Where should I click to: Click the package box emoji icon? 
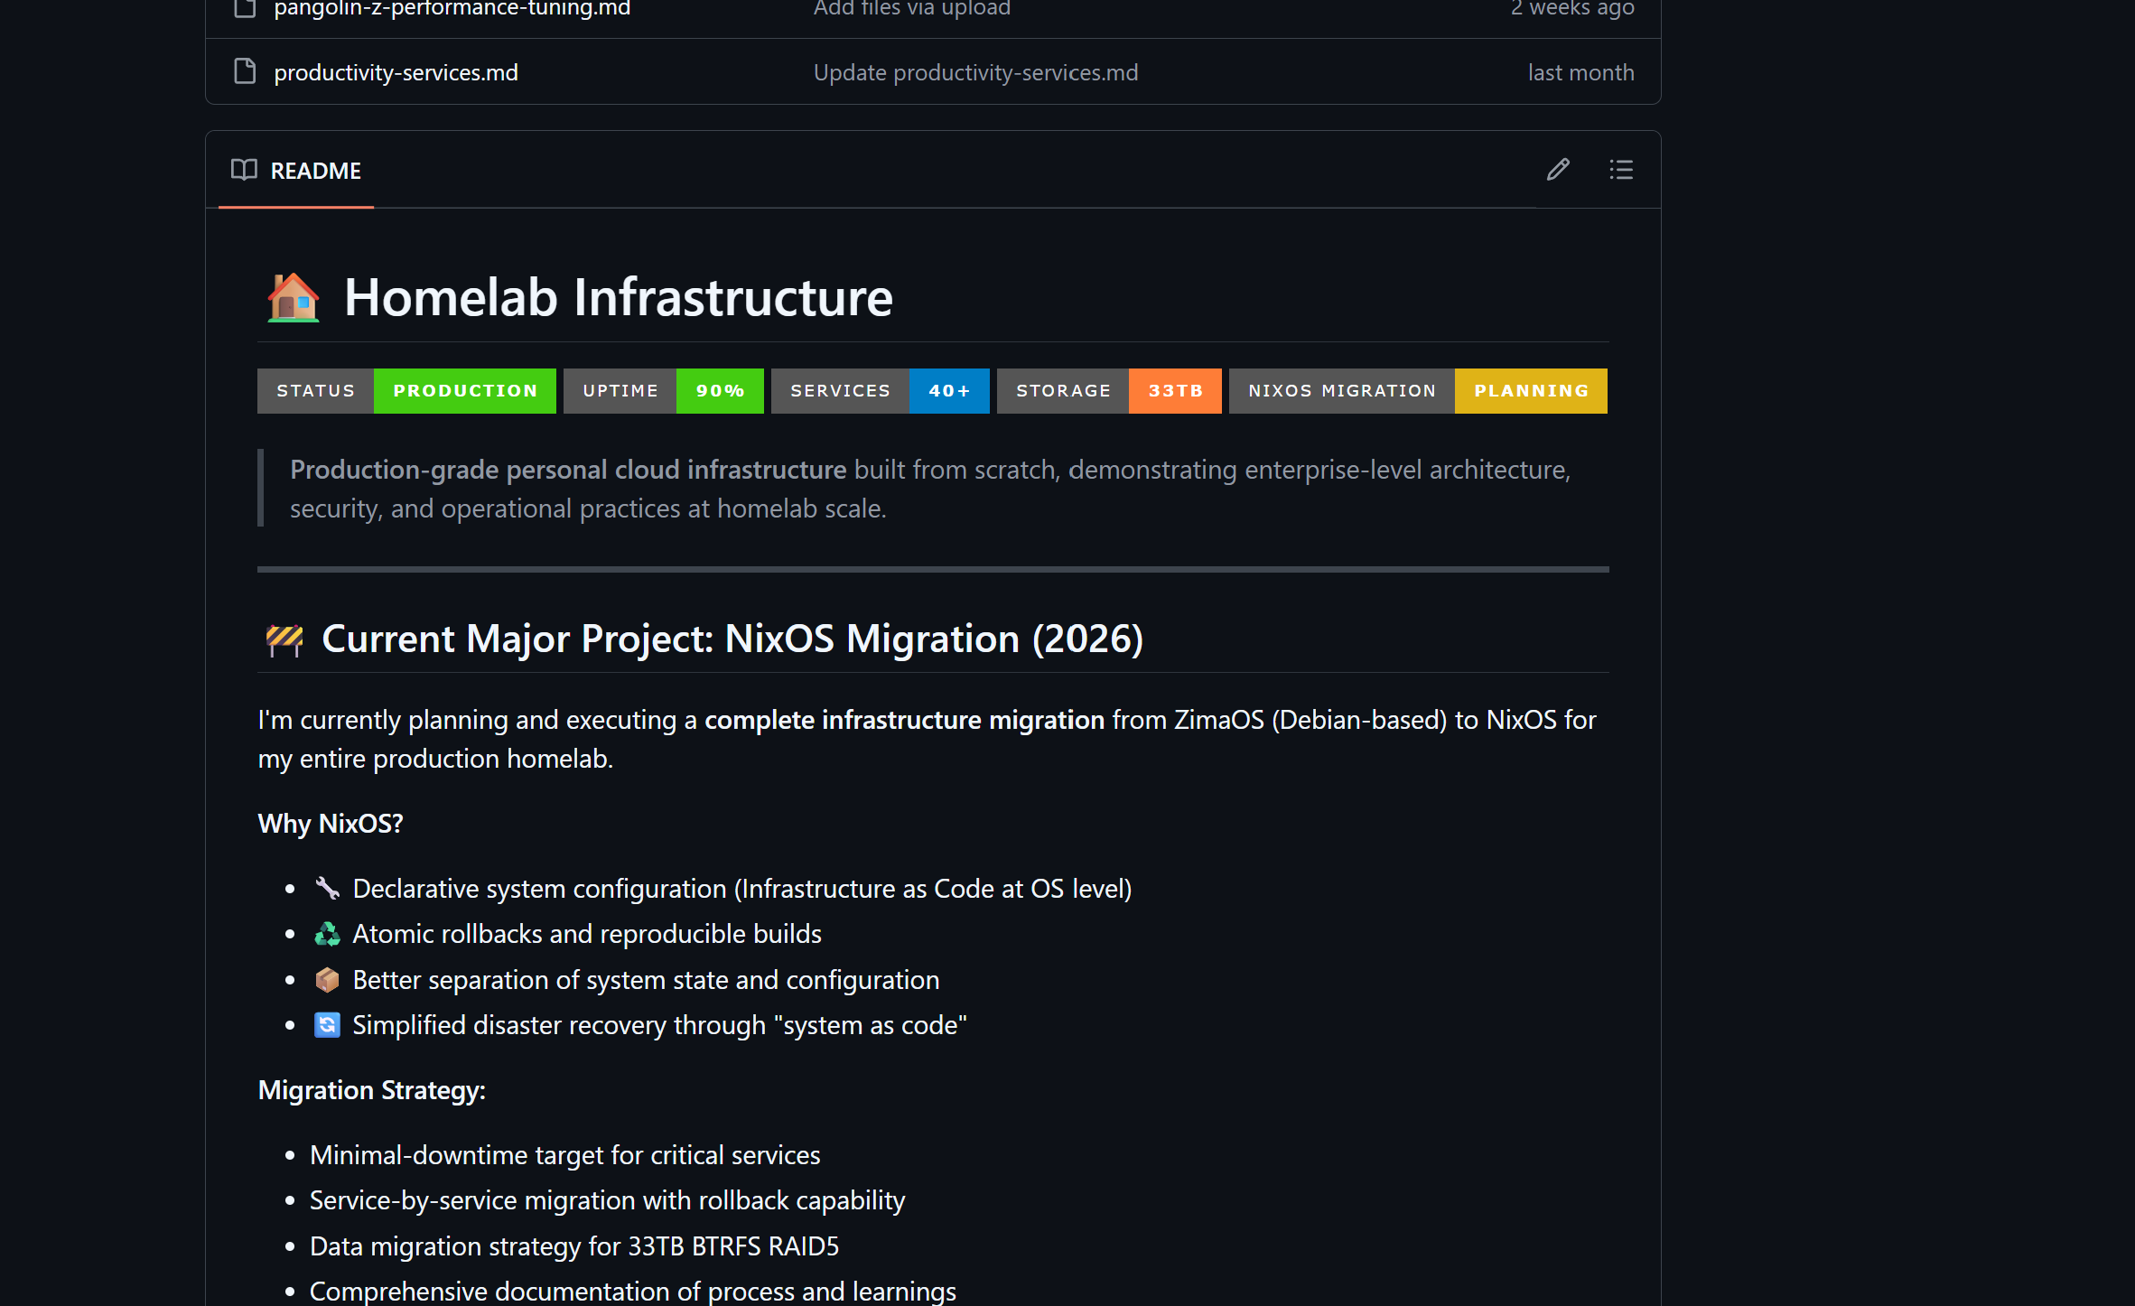pos(327,980)
